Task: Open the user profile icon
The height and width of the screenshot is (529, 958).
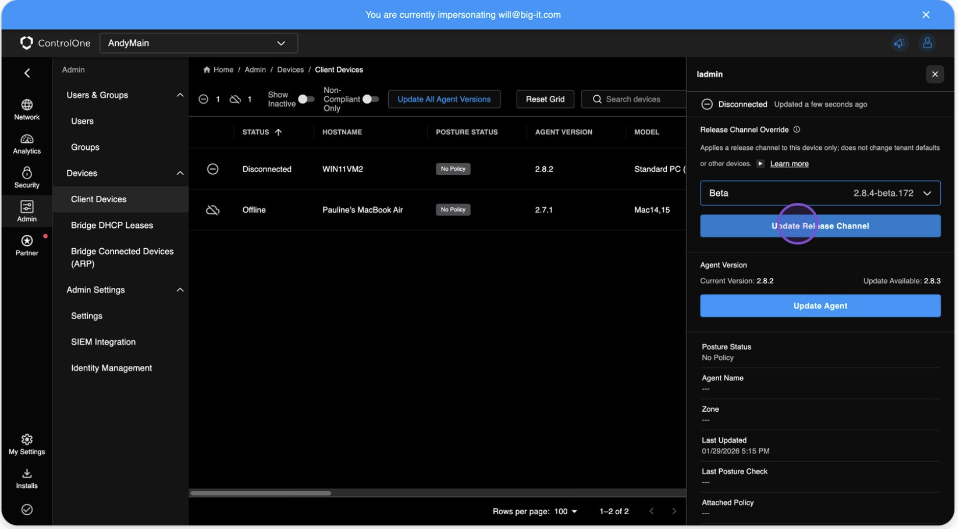Action: [927, 43]
